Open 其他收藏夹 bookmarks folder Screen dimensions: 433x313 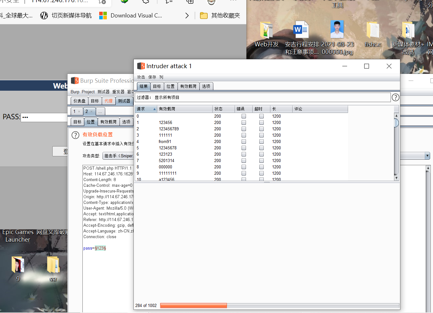click(x=220, y=16)
